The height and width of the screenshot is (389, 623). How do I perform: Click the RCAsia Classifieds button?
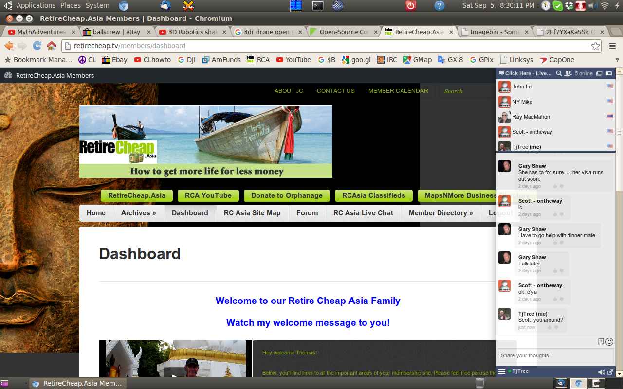[374, 195]
